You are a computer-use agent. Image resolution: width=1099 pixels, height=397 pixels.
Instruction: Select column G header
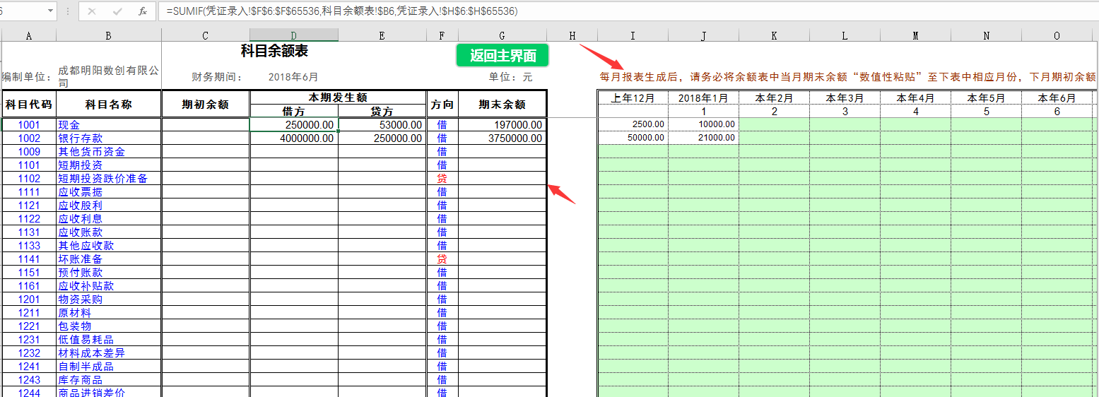[x=502, y=35]
